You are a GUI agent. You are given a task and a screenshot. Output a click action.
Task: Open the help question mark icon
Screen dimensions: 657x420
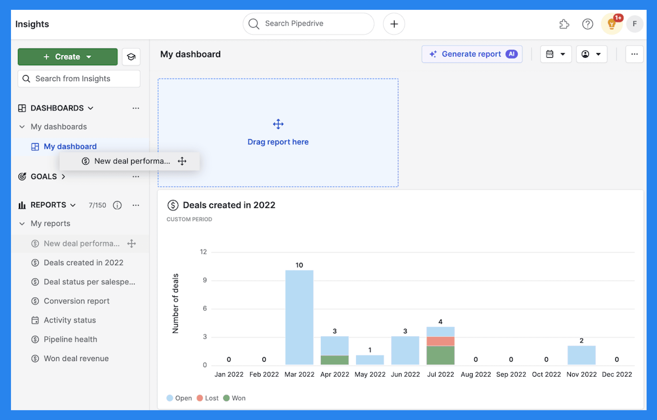point(587,24)
